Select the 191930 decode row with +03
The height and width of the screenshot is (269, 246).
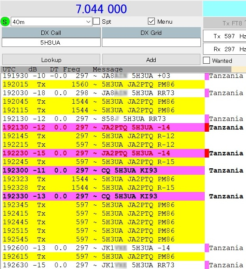point(104,76)
